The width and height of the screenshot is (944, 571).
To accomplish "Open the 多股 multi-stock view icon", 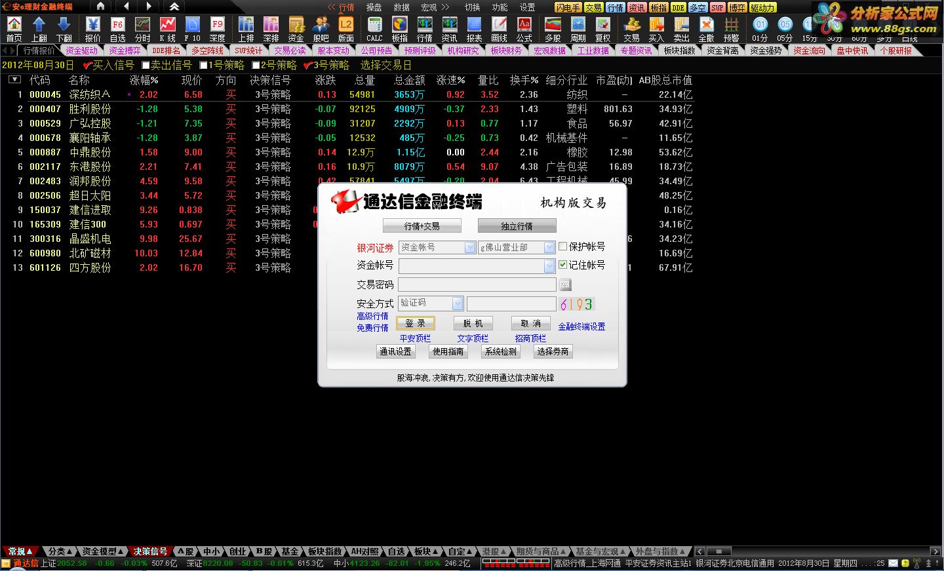I will tap(553, 29).
